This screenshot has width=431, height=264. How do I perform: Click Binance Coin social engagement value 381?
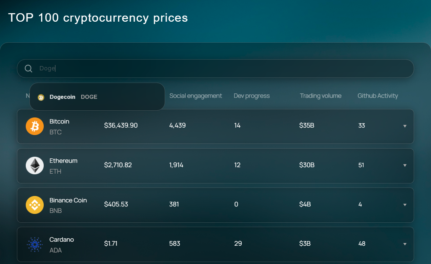pyautogui.click(x=174, y=204)
